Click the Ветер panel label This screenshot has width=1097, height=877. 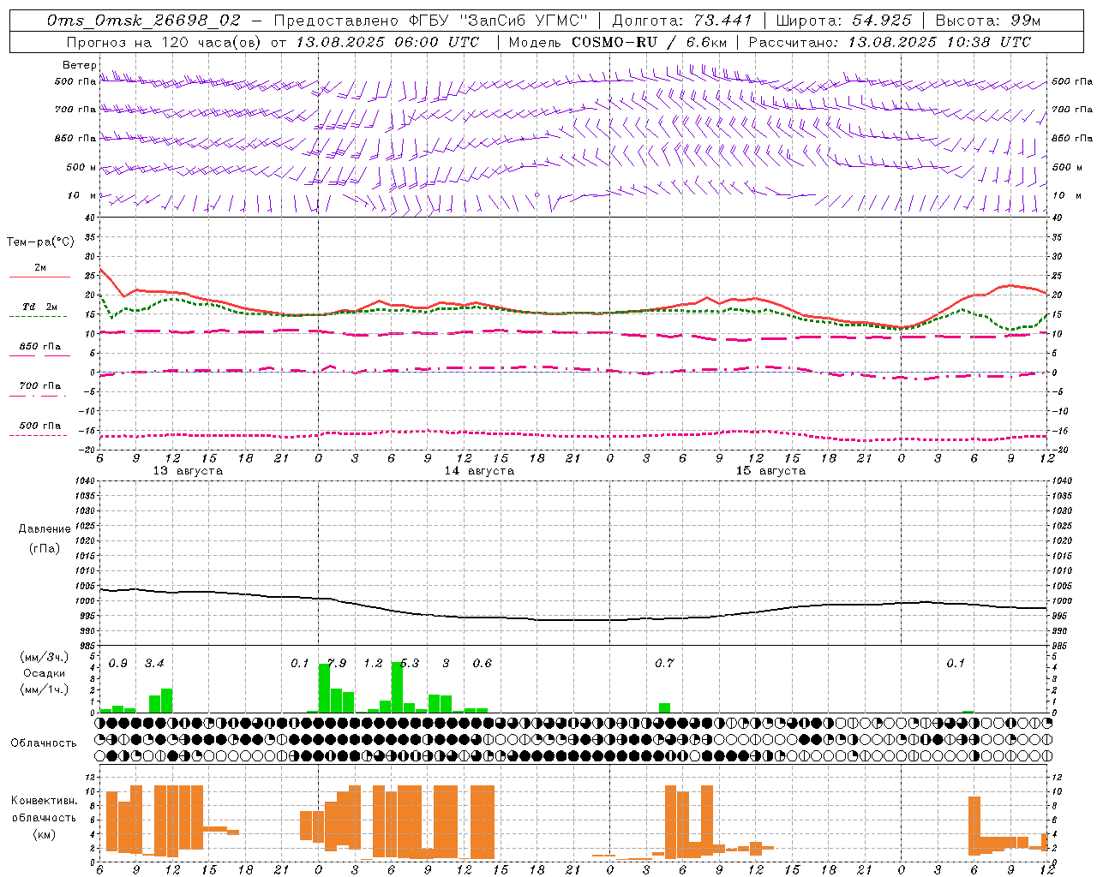click(x=80, y=65)
